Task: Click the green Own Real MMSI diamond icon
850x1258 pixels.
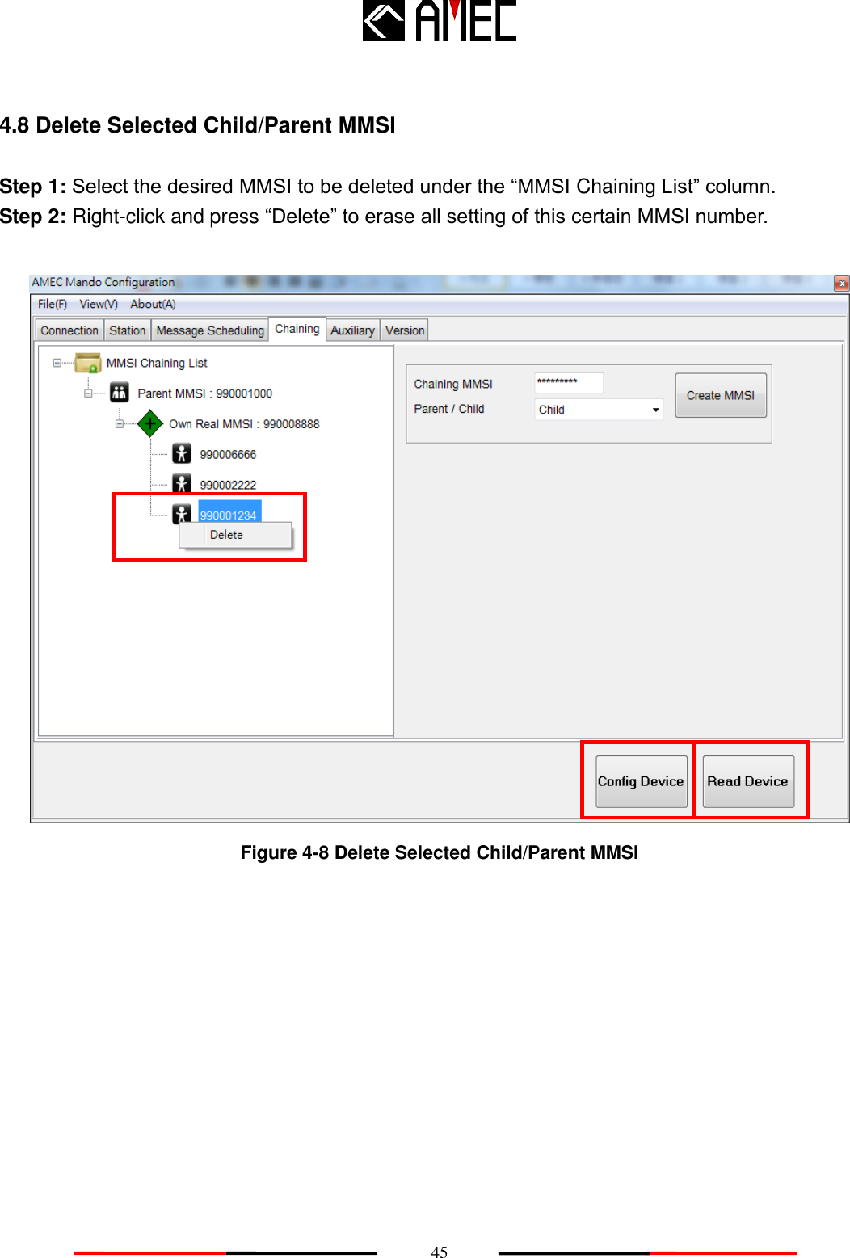Action: pos(150,423)
